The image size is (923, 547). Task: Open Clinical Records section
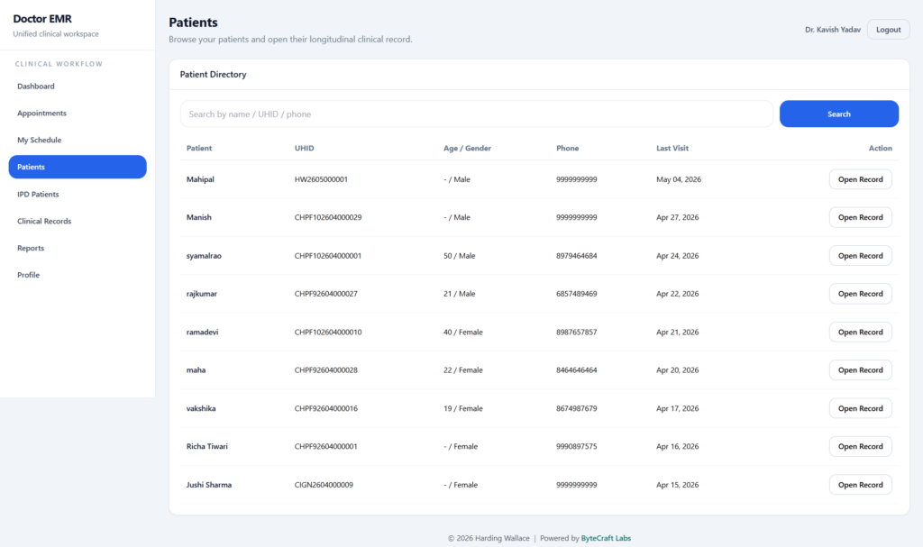(78, 221)
